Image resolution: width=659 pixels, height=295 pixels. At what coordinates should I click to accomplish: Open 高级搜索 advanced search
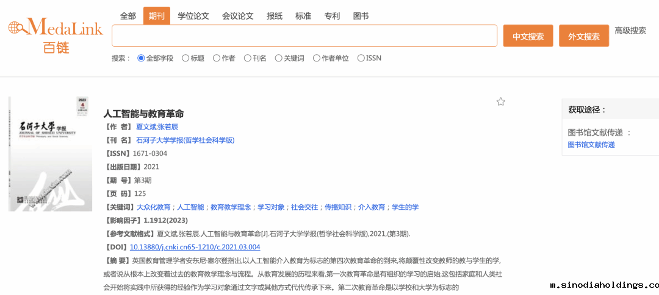click(x=630, y=30)
